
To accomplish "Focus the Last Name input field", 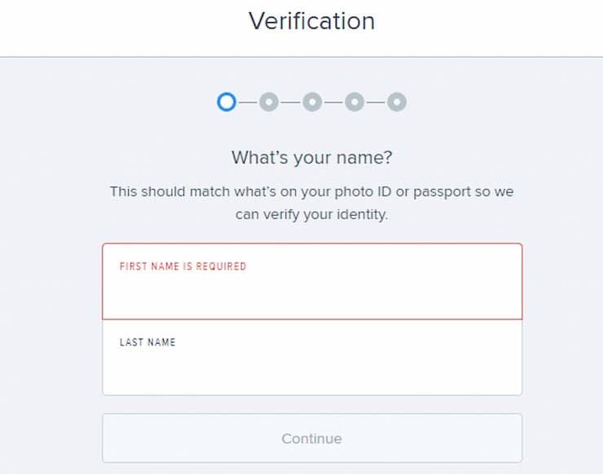I will point(312,358).
